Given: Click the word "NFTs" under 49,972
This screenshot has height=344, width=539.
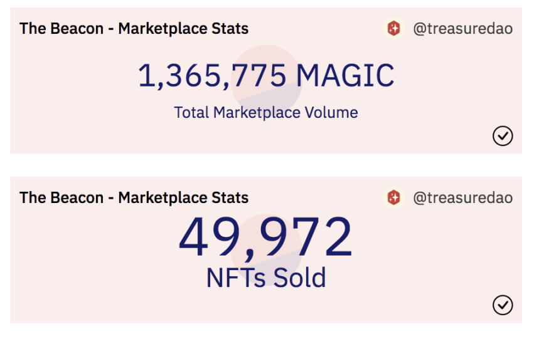Looking at the screenshot, I should pyautogui.click(x=236, y=278).
